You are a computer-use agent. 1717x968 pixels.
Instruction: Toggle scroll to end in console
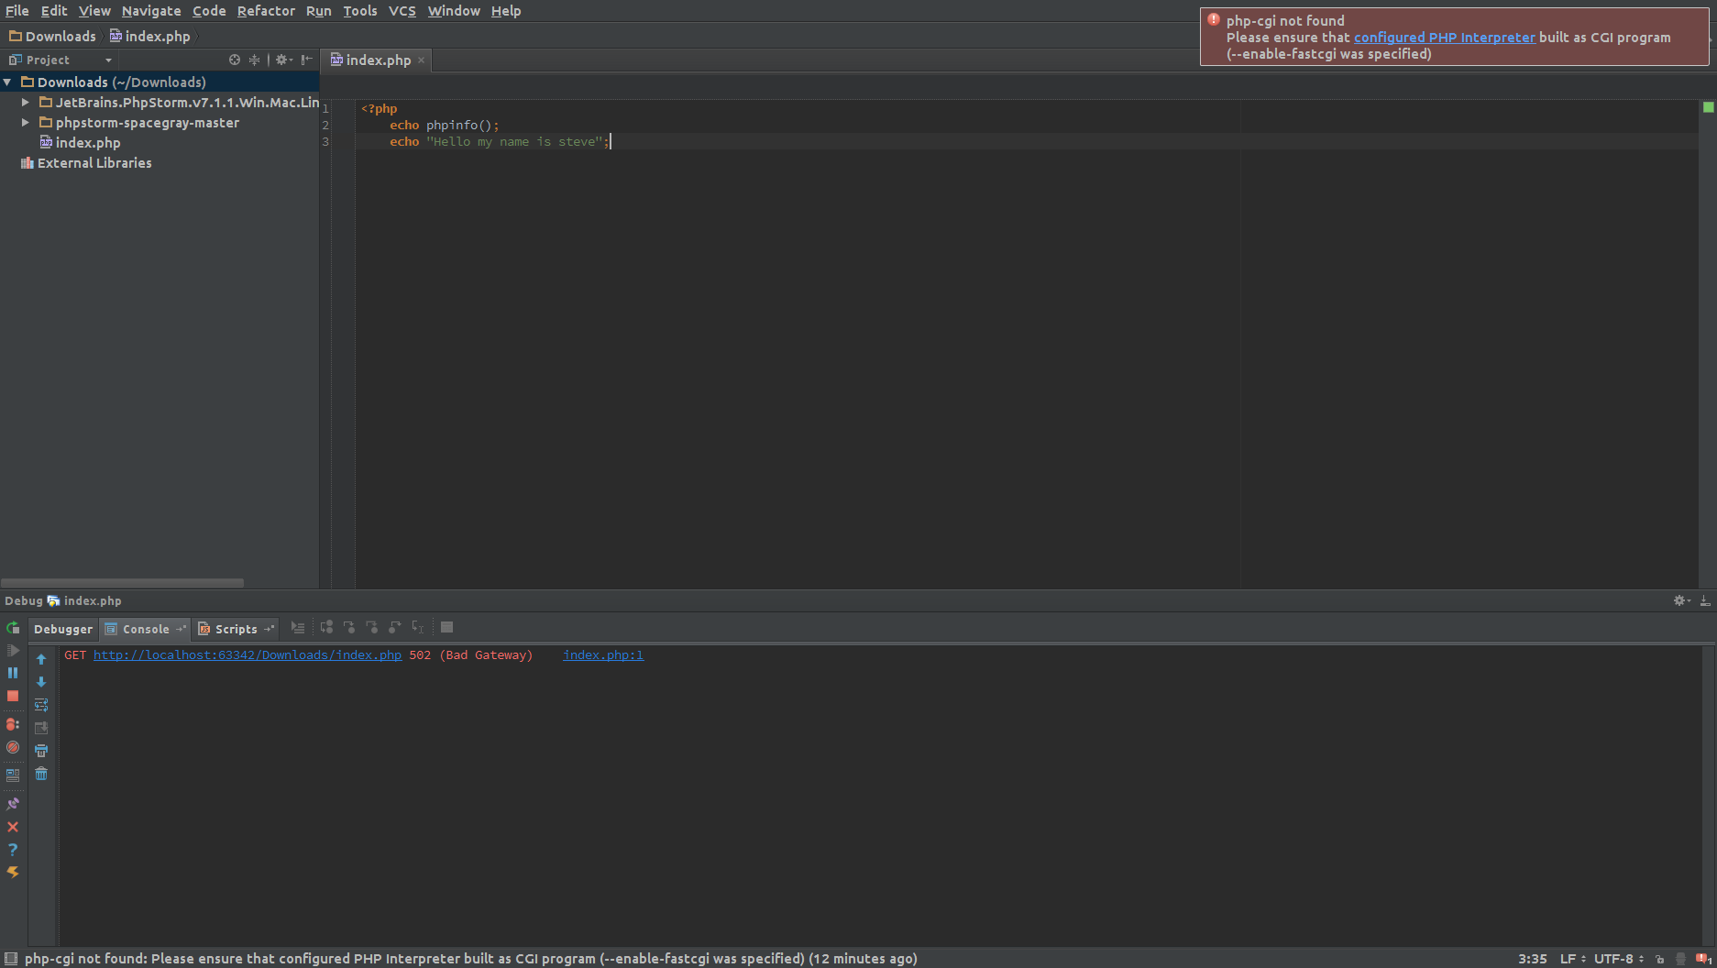point(41,728)
